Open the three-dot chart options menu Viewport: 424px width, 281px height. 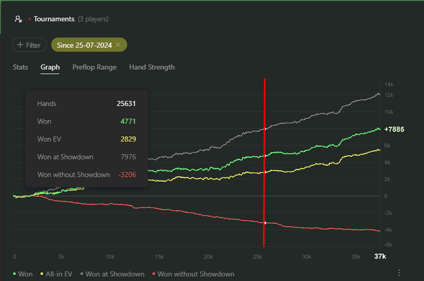(x=399, y=273)
